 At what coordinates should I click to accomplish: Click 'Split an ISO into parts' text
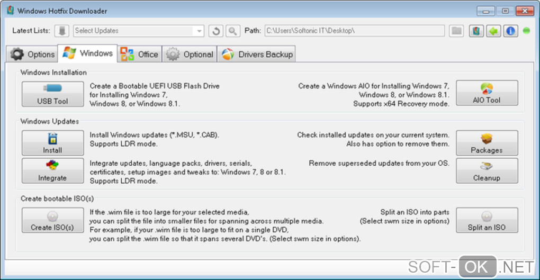(x=415, y=212)
